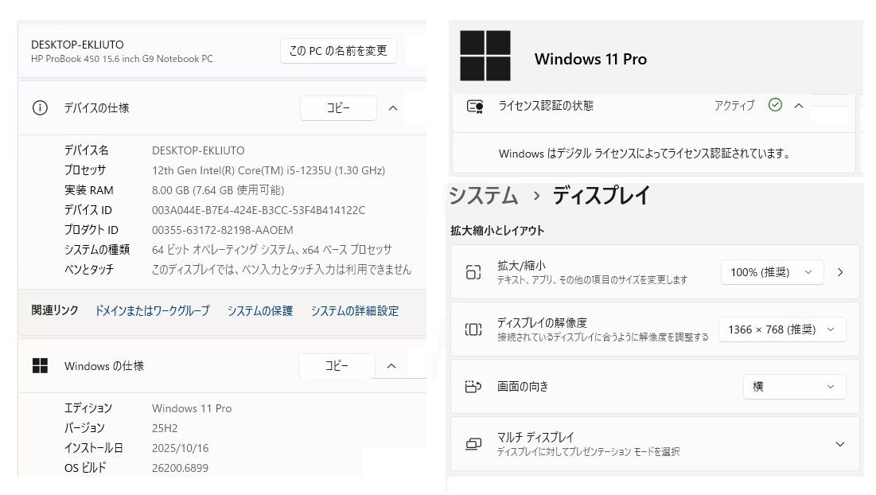Select product ID 00355-63172-82198-AAOEM
The image size is (876, 495).
[222, 230]
